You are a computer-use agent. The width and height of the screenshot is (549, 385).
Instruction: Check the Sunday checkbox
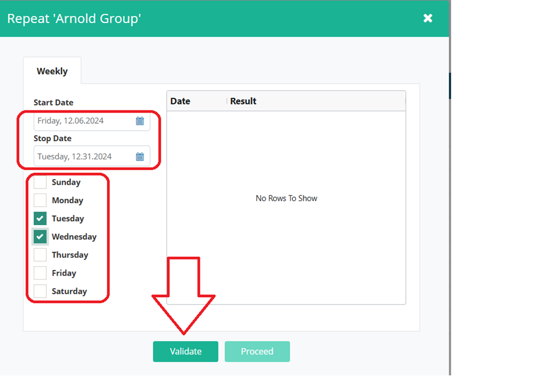[x=41, y=182]
